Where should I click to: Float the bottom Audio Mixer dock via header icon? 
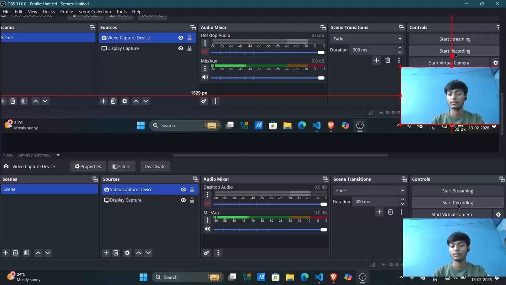click(x=325, y=179)
